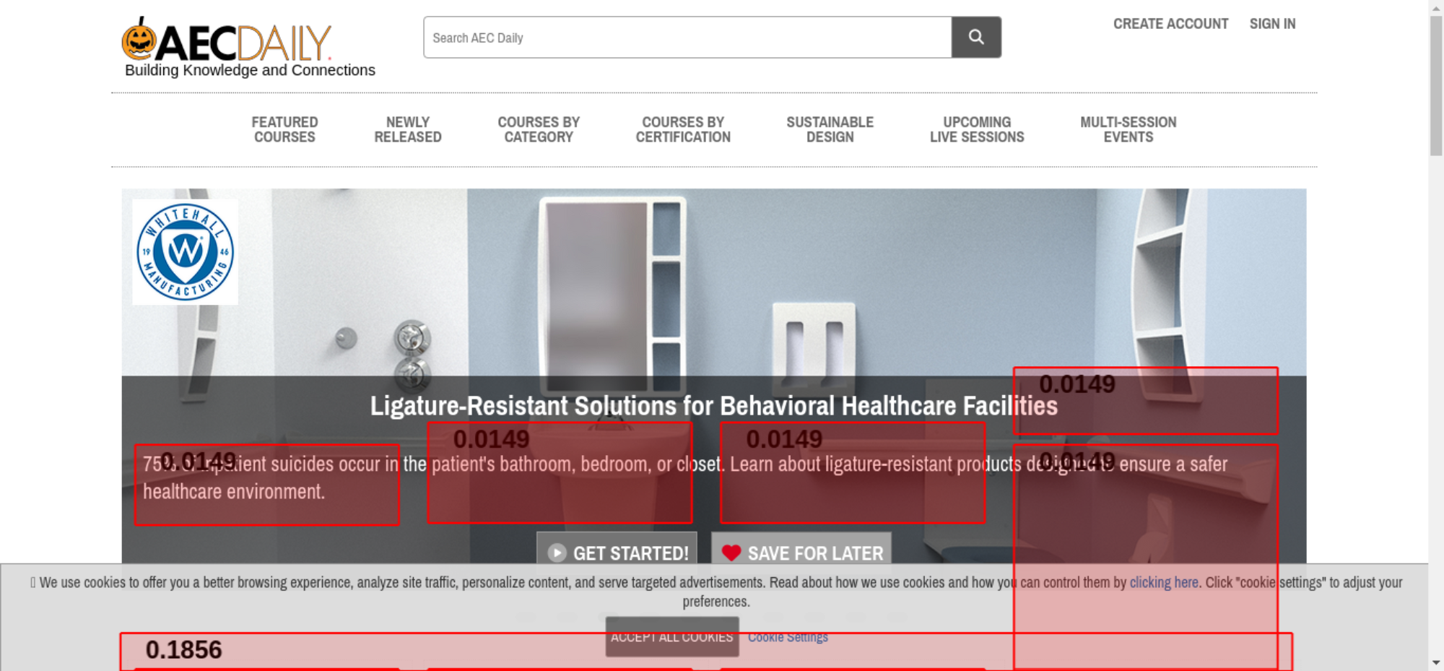Viewport: 1444px width, 671px height.
Task: Click the scrollbar down arrow
Action: click(1436, 662)
